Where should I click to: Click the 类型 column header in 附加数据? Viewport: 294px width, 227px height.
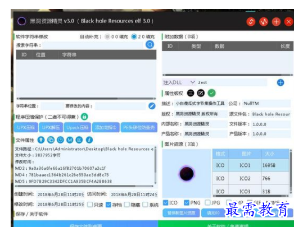[x=196, y=46]
